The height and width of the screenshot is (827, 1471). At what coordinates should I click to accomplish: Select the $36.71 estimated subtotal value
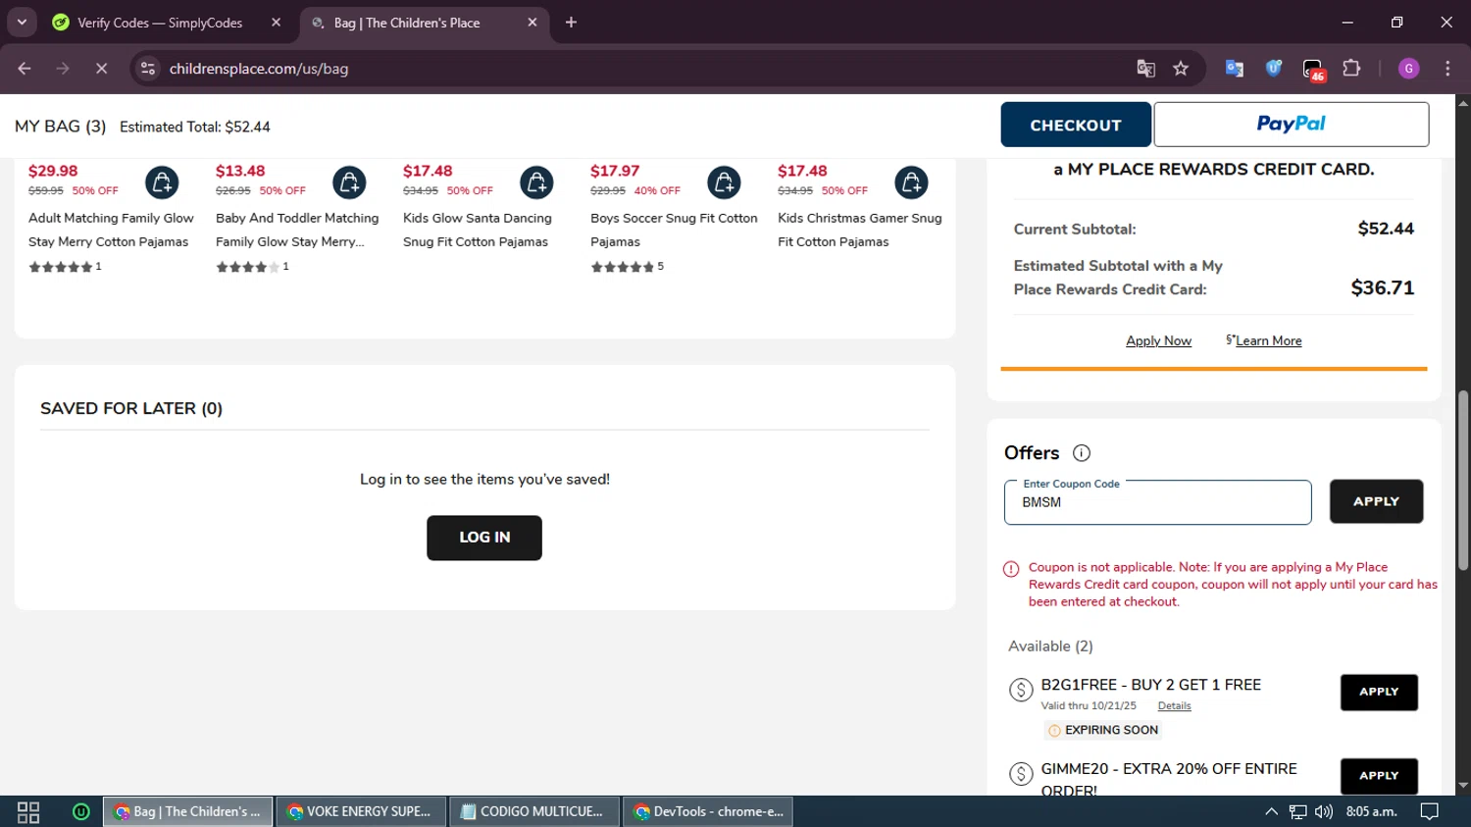coord(1382,287)
